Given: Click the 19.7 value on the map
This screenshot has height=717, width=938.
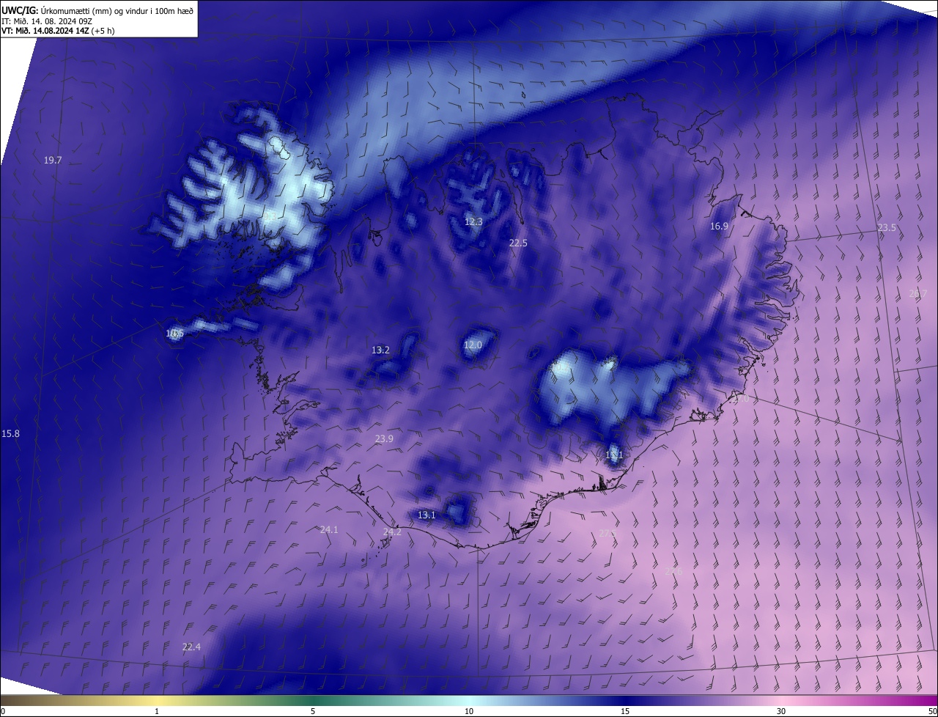Looking at the screenshot, I should pos(53,160).
